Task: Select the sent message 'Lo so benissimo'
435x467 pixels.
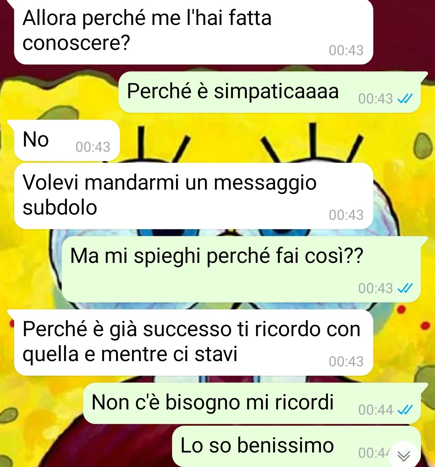Action: (x=296, y=446)
